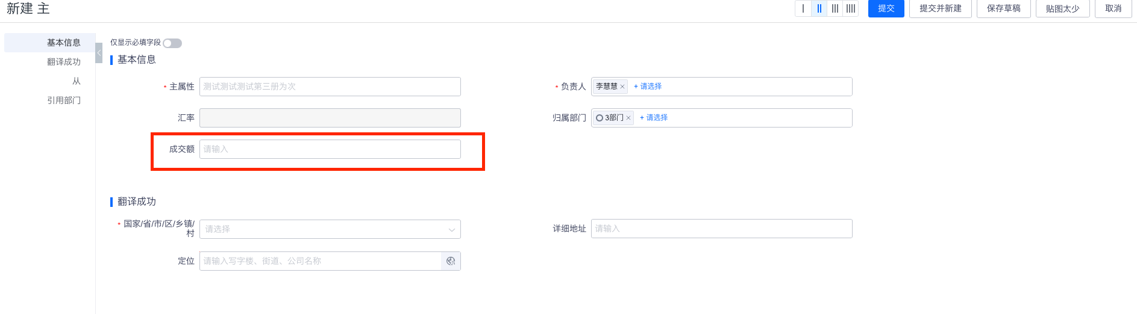The height and width of the screenshot is (314, 1137).
Task: Jump to 基本信息 section in sidebar
Action: pyautogui.click(x=63, y=43)
